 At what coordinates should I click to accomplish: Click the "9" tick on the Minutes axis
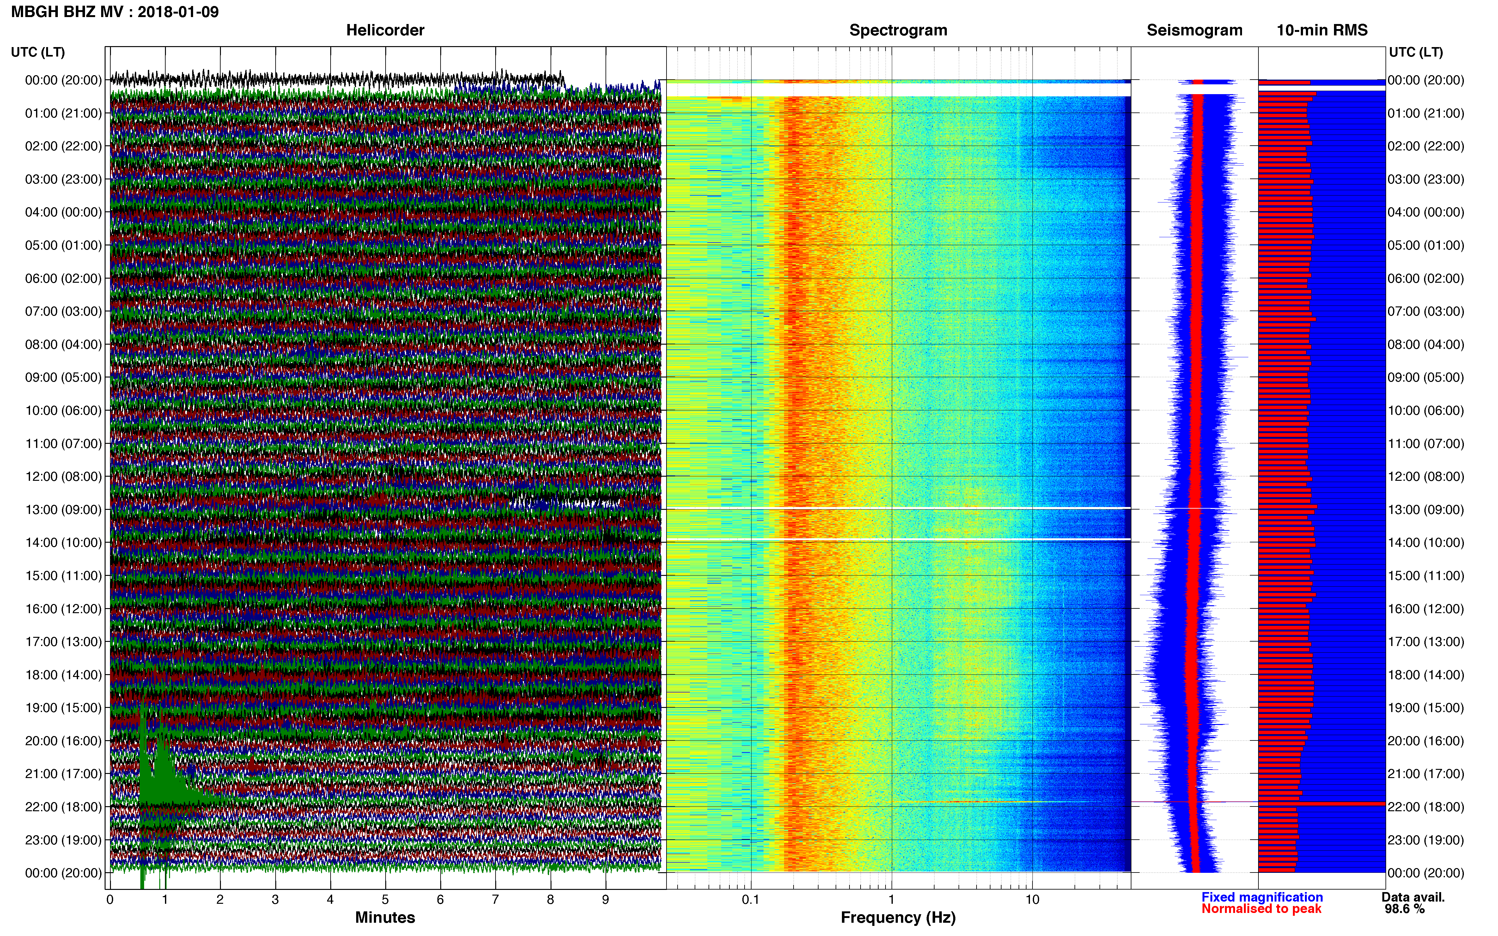click(606, 899)
